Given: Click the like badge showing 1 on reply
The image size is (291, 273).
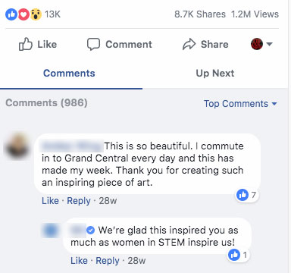Looking at the screenshot, I should pos(238,255).
